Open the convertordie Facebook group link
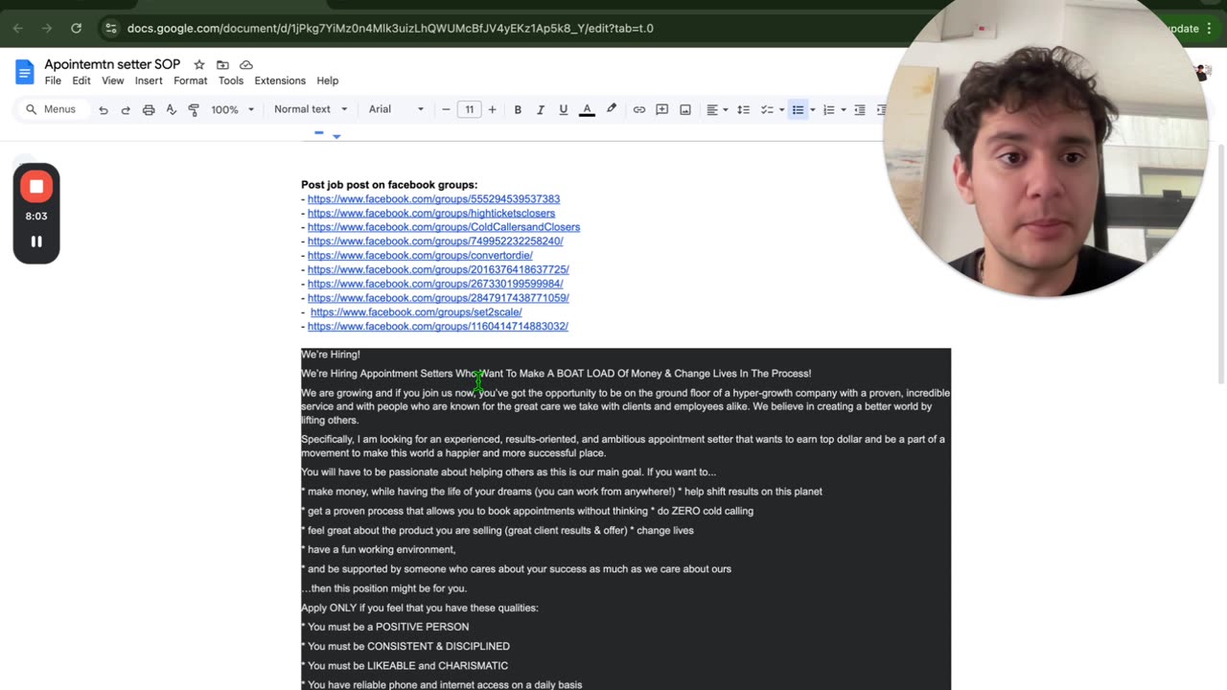The height and width of the screenshot is (690, 1227). tap(420, 256)
